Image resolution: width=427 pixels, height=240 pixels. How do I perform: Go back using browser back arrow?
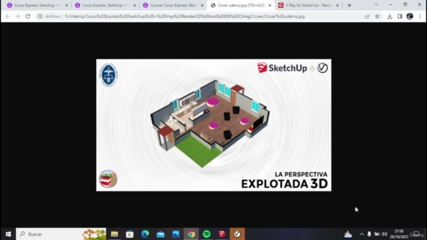coord(7,16)
